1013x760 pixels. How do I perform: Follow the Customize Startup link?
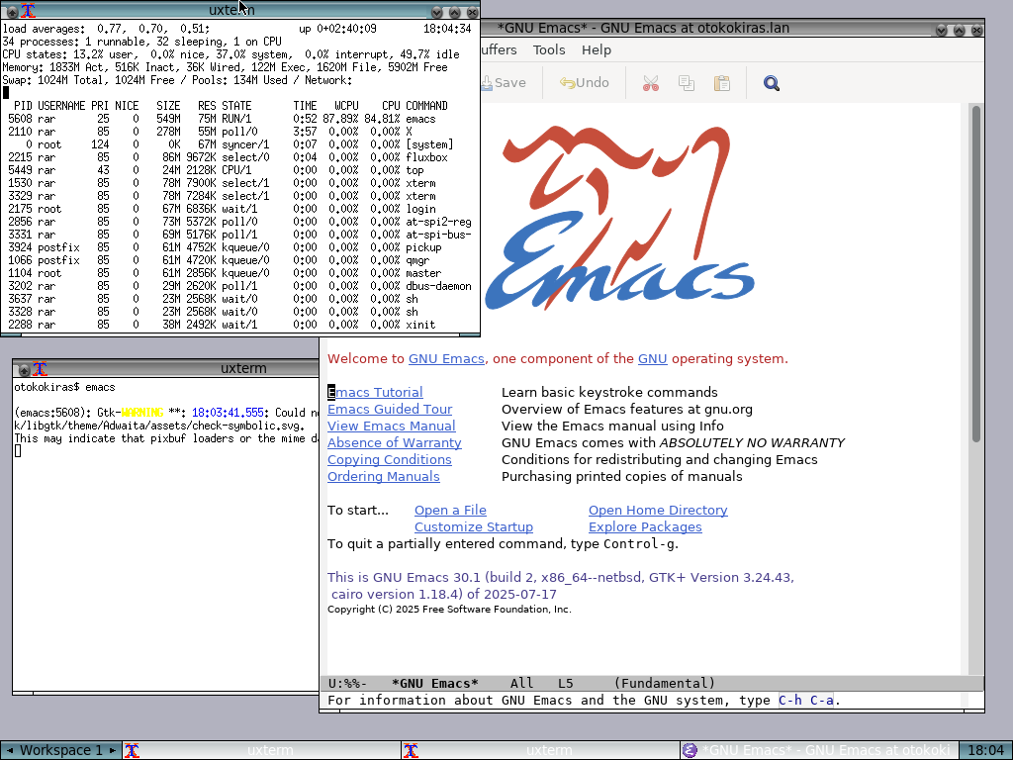pos(473,527)
